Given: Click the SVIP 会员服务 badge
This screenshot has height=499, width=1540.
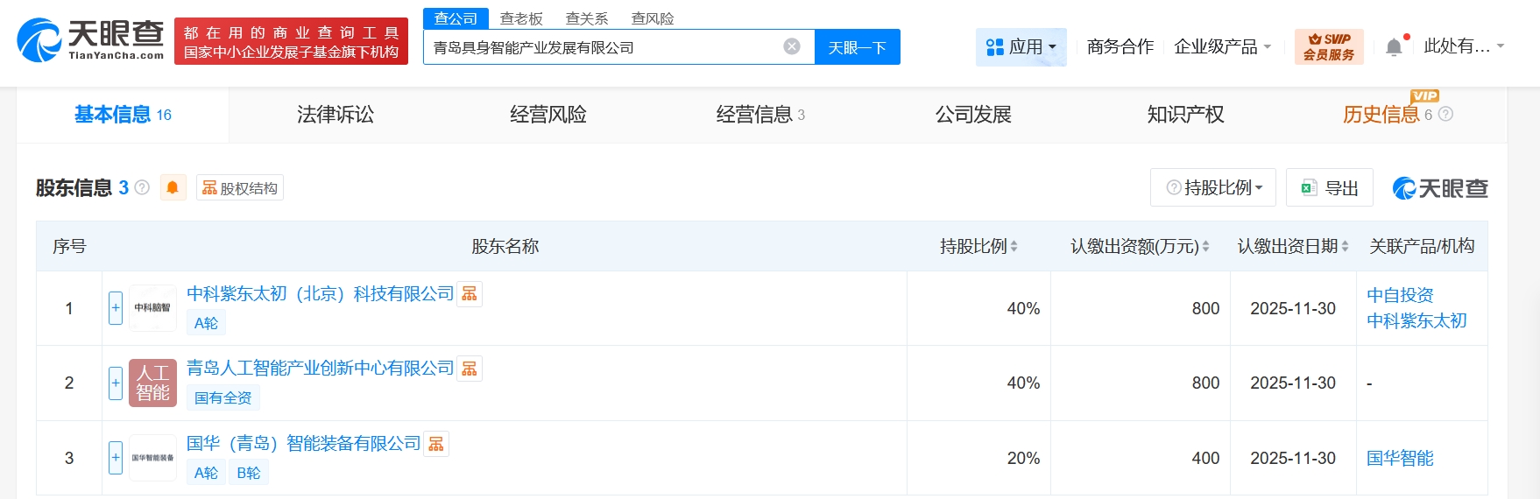Looking at the screenshot, I should pyautogui.click(x=1328, y=46).
